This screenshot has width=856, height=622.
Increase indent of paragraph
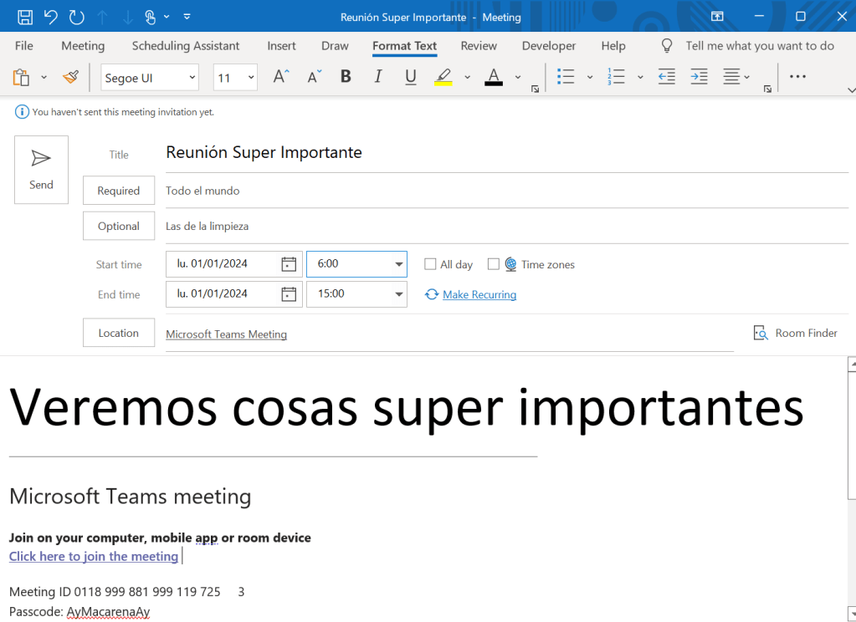[699, 78]
